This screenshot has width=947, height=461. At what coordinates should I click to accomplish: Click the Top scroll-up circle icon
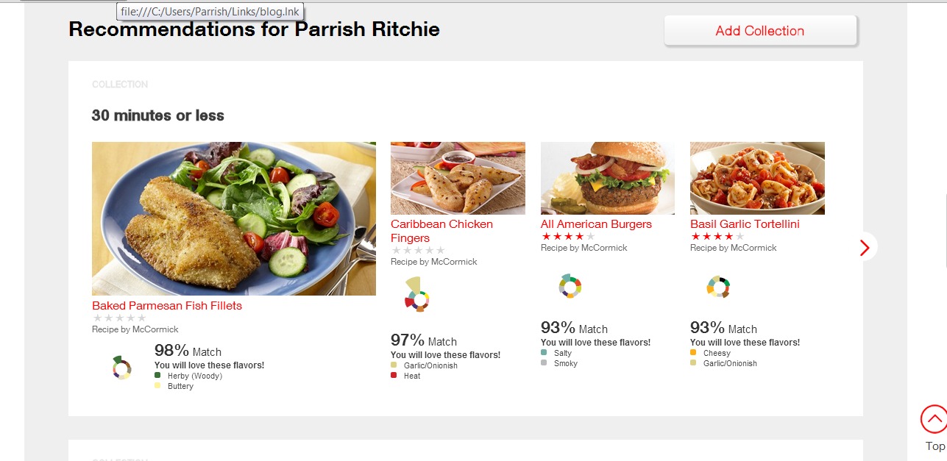click(x=934, y=419)
